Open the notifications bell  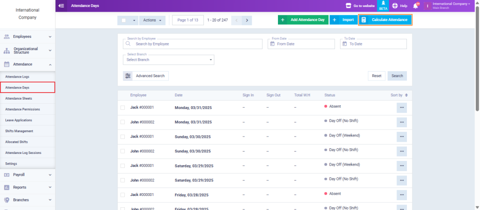coord(415,6)
